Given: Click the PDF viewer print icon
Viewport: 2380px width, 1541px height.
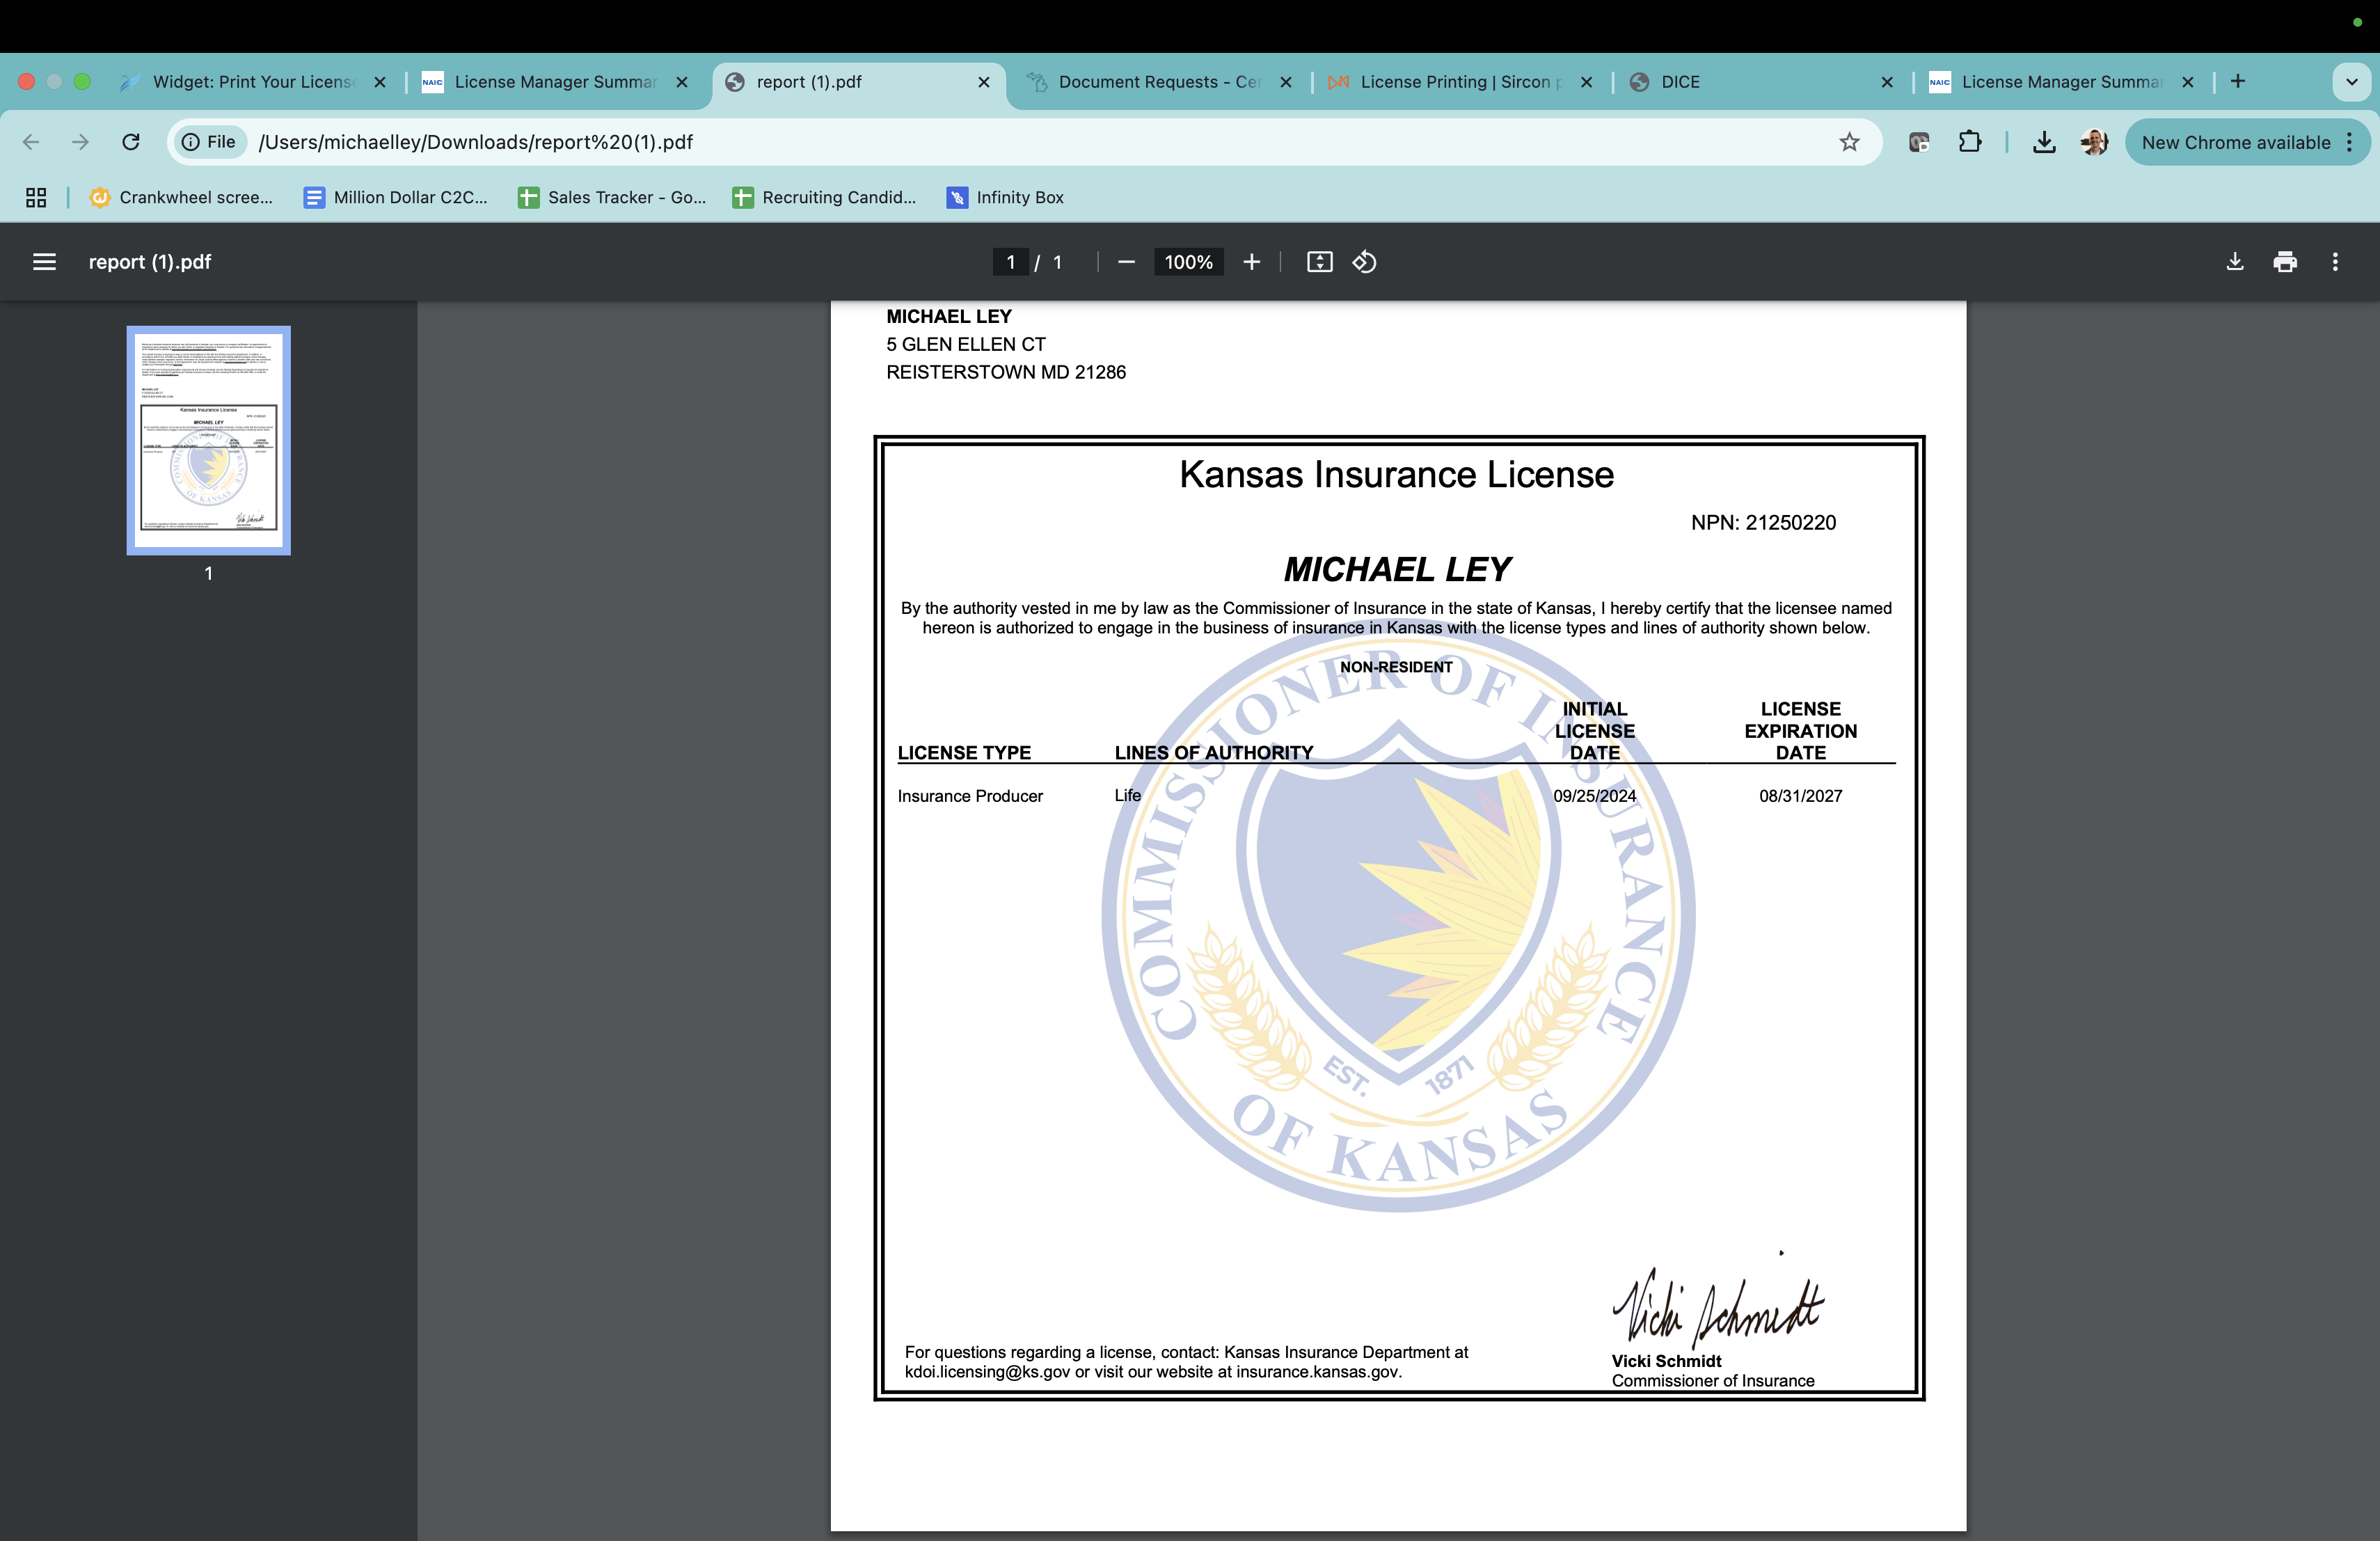Looking at the screenshot, I should [x=2284, y=262].
